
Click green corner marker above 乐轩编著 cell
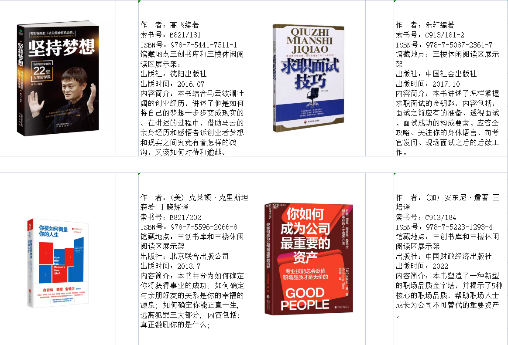395,1
